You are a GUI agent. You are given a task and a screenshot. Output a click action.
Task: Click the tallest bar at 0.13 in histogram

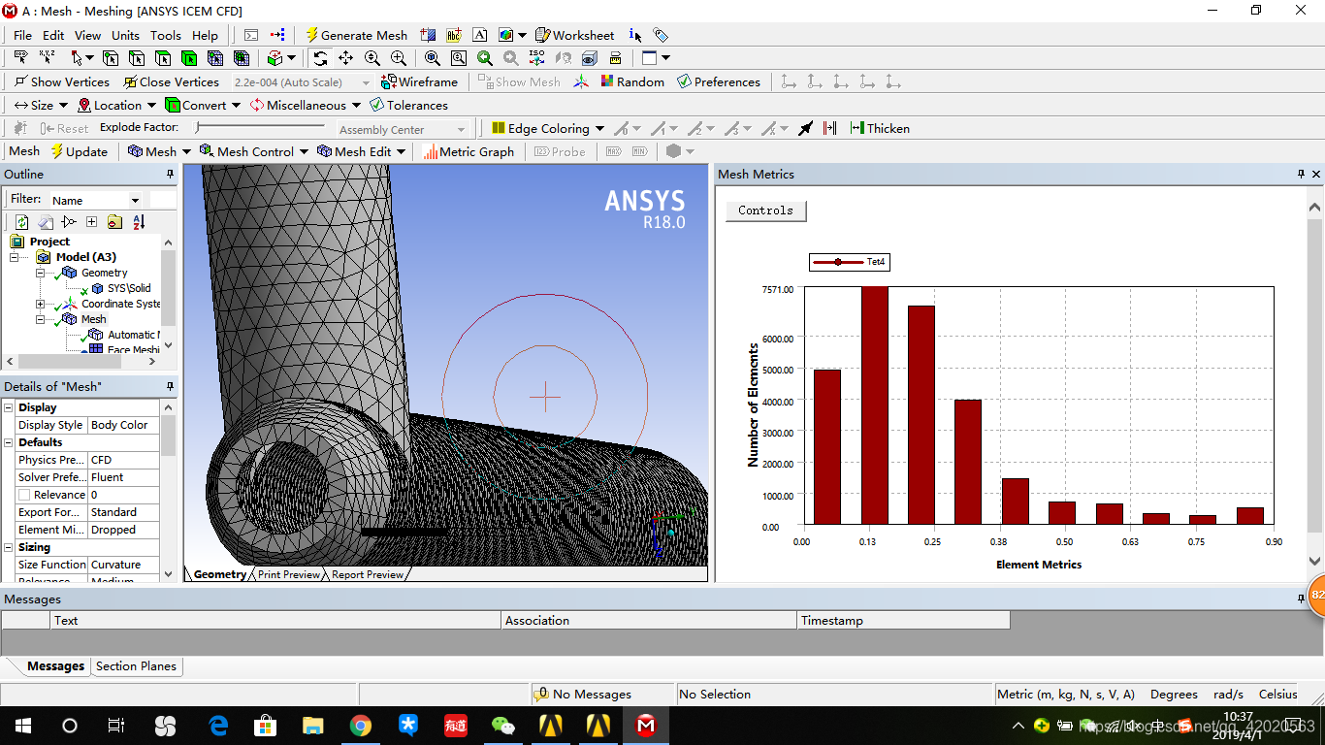click(x=875, y=405)
